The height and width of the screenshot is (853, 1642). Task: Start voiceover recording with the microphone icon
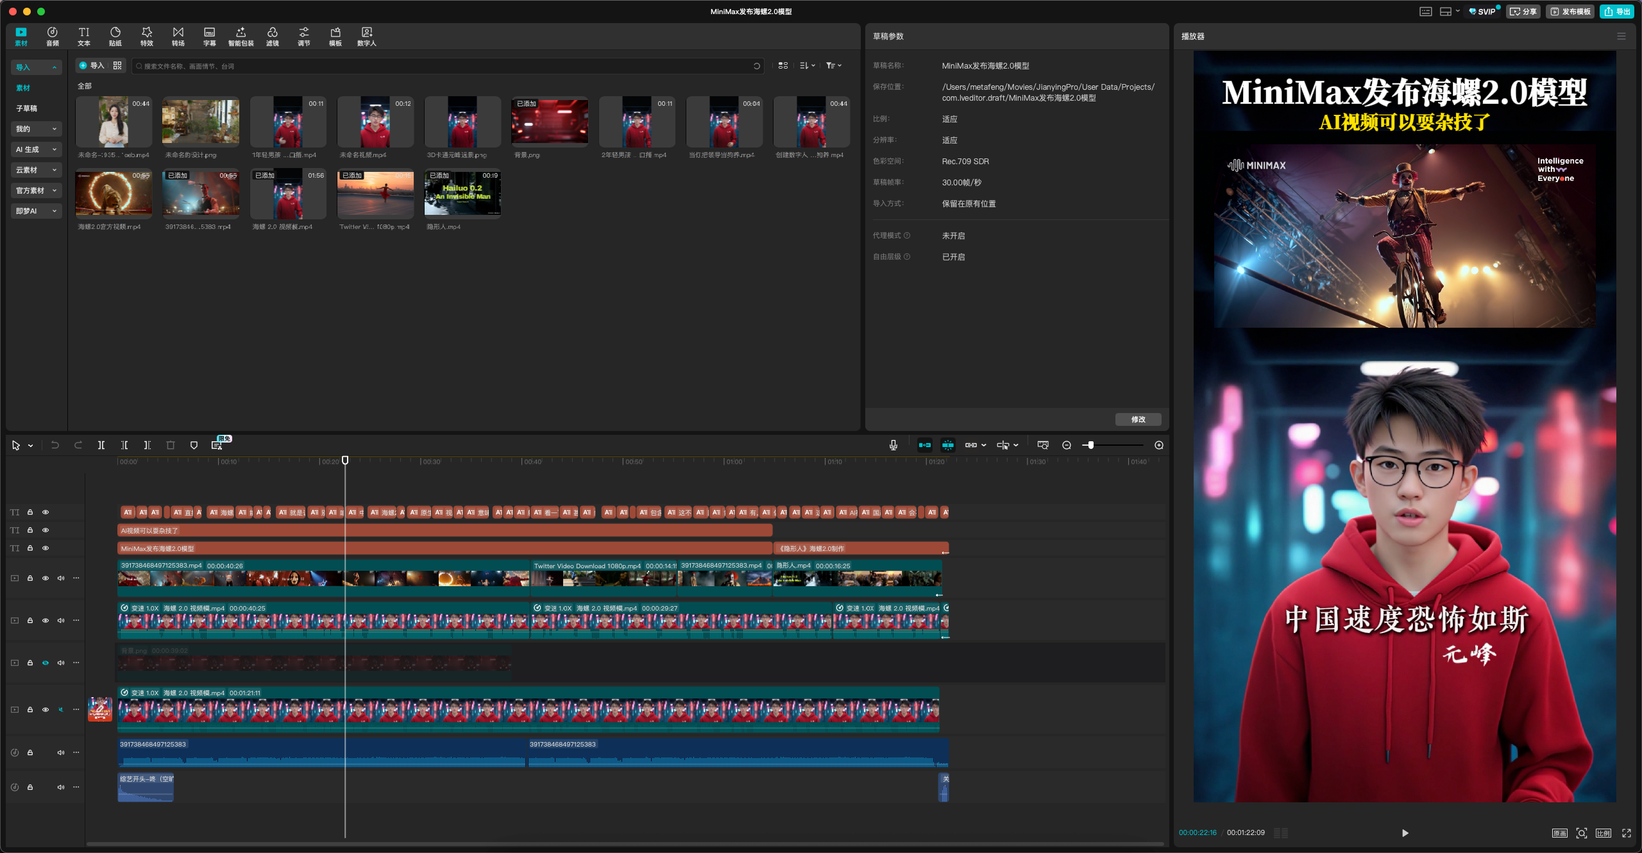(x=893, y=445)
